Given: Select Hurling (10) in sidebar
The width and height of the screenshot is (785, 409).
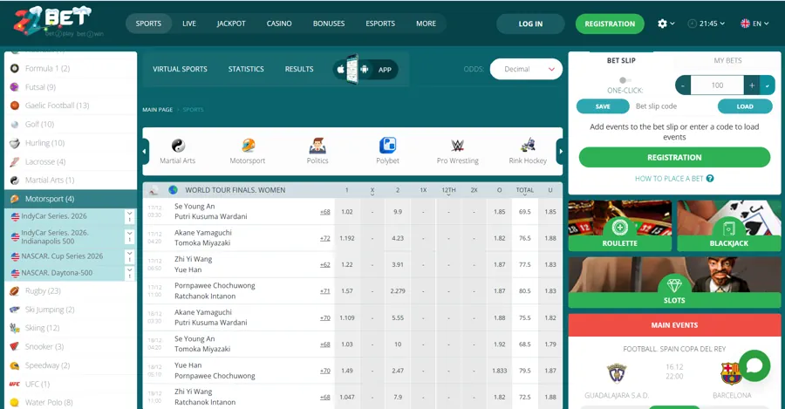Looking at the screenshot, I should 70,143.
